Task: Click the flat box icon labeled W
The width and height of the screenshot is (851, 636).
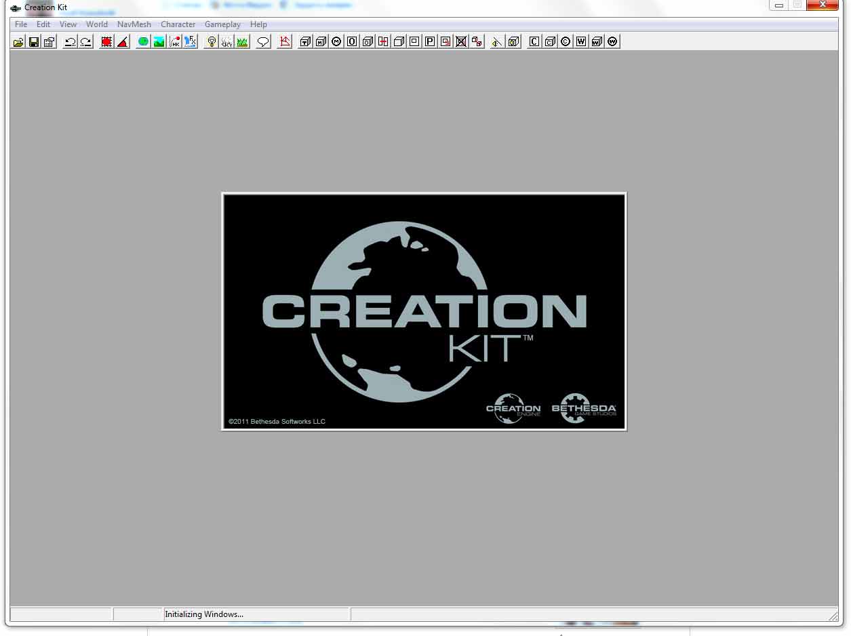Action: 581,42
